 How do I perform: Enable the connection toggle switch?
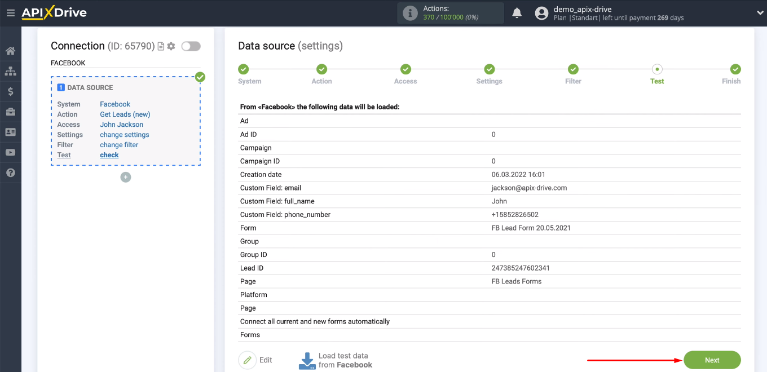point(191,46)
